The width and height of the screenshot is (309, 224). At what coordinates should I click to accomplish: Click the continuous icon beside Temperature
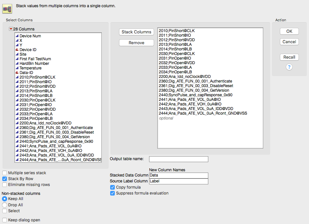click(x=17, y=68)
